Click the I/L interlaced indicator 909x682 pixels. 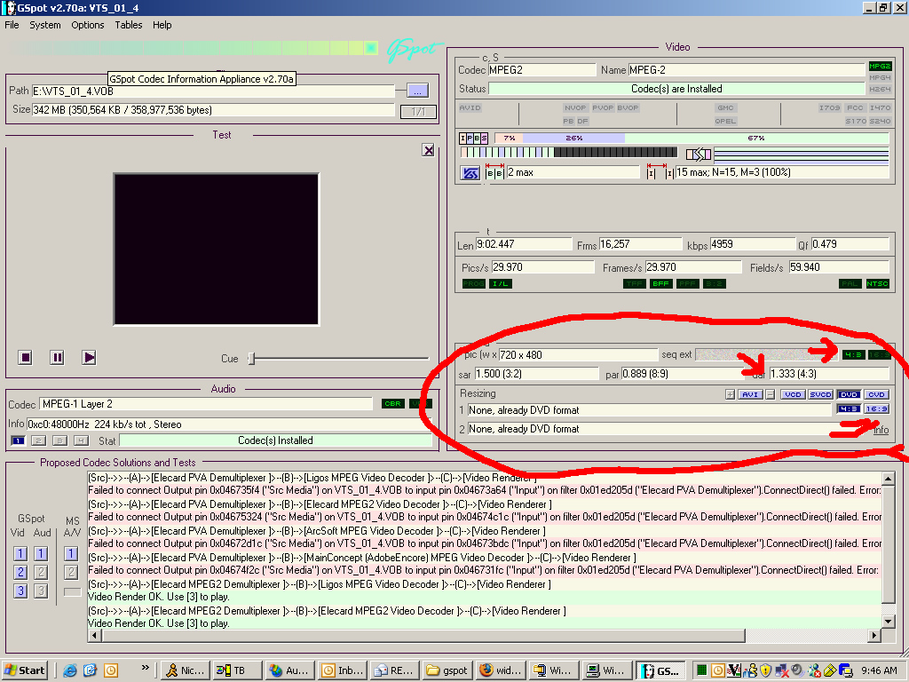coord(501,283)
